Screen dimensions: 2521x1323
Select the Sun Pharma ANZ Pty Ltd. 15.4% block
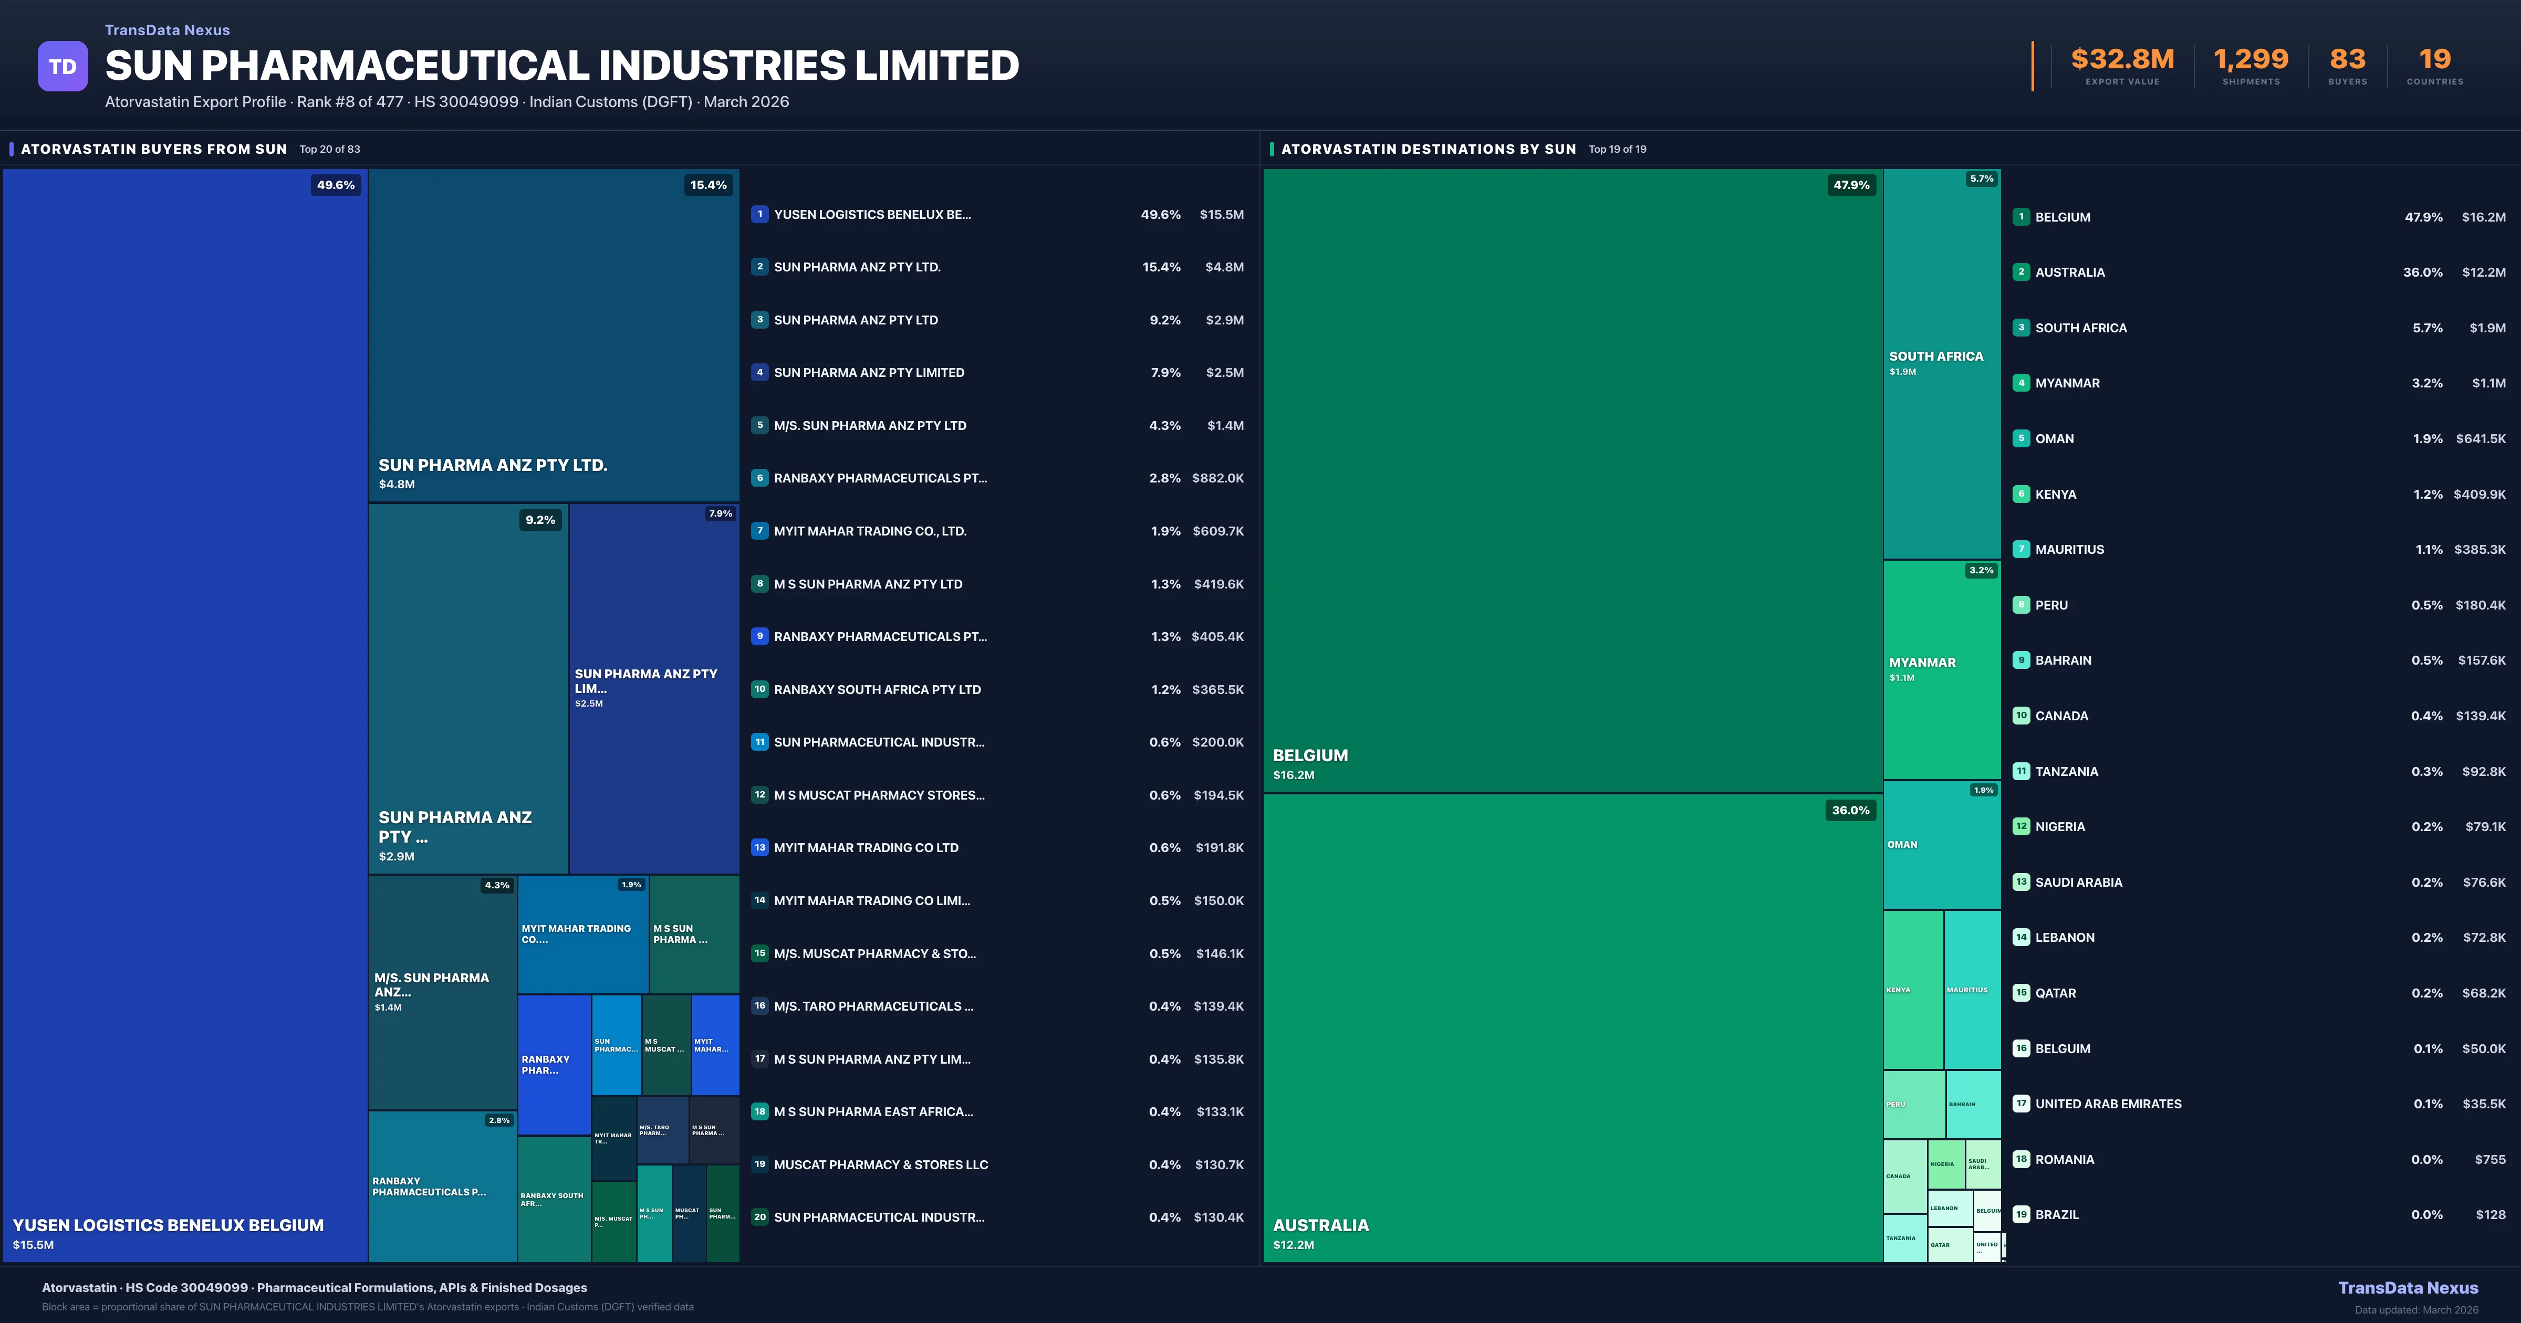(553, 334)
